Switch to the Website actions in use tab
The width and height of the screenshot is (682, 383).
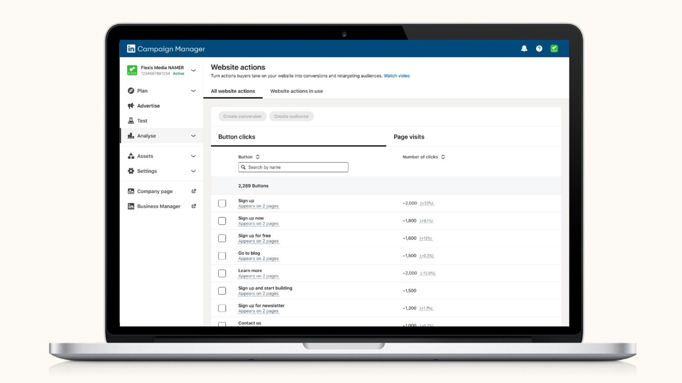[297, 91]
